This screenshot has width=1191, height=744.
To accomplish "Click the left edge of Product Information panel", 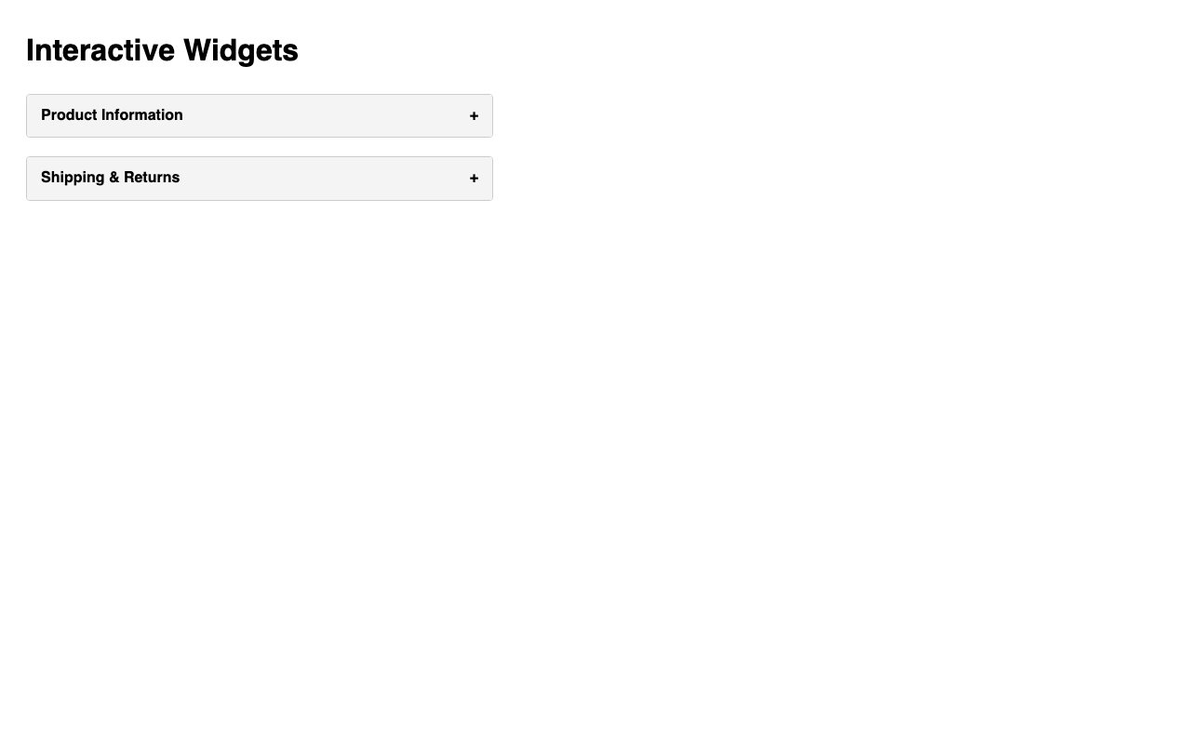I will tap(32, 115).
